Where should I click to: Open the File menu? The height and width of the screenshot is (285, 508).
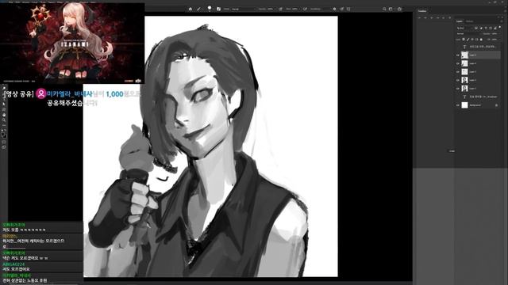tap(10, 2)
